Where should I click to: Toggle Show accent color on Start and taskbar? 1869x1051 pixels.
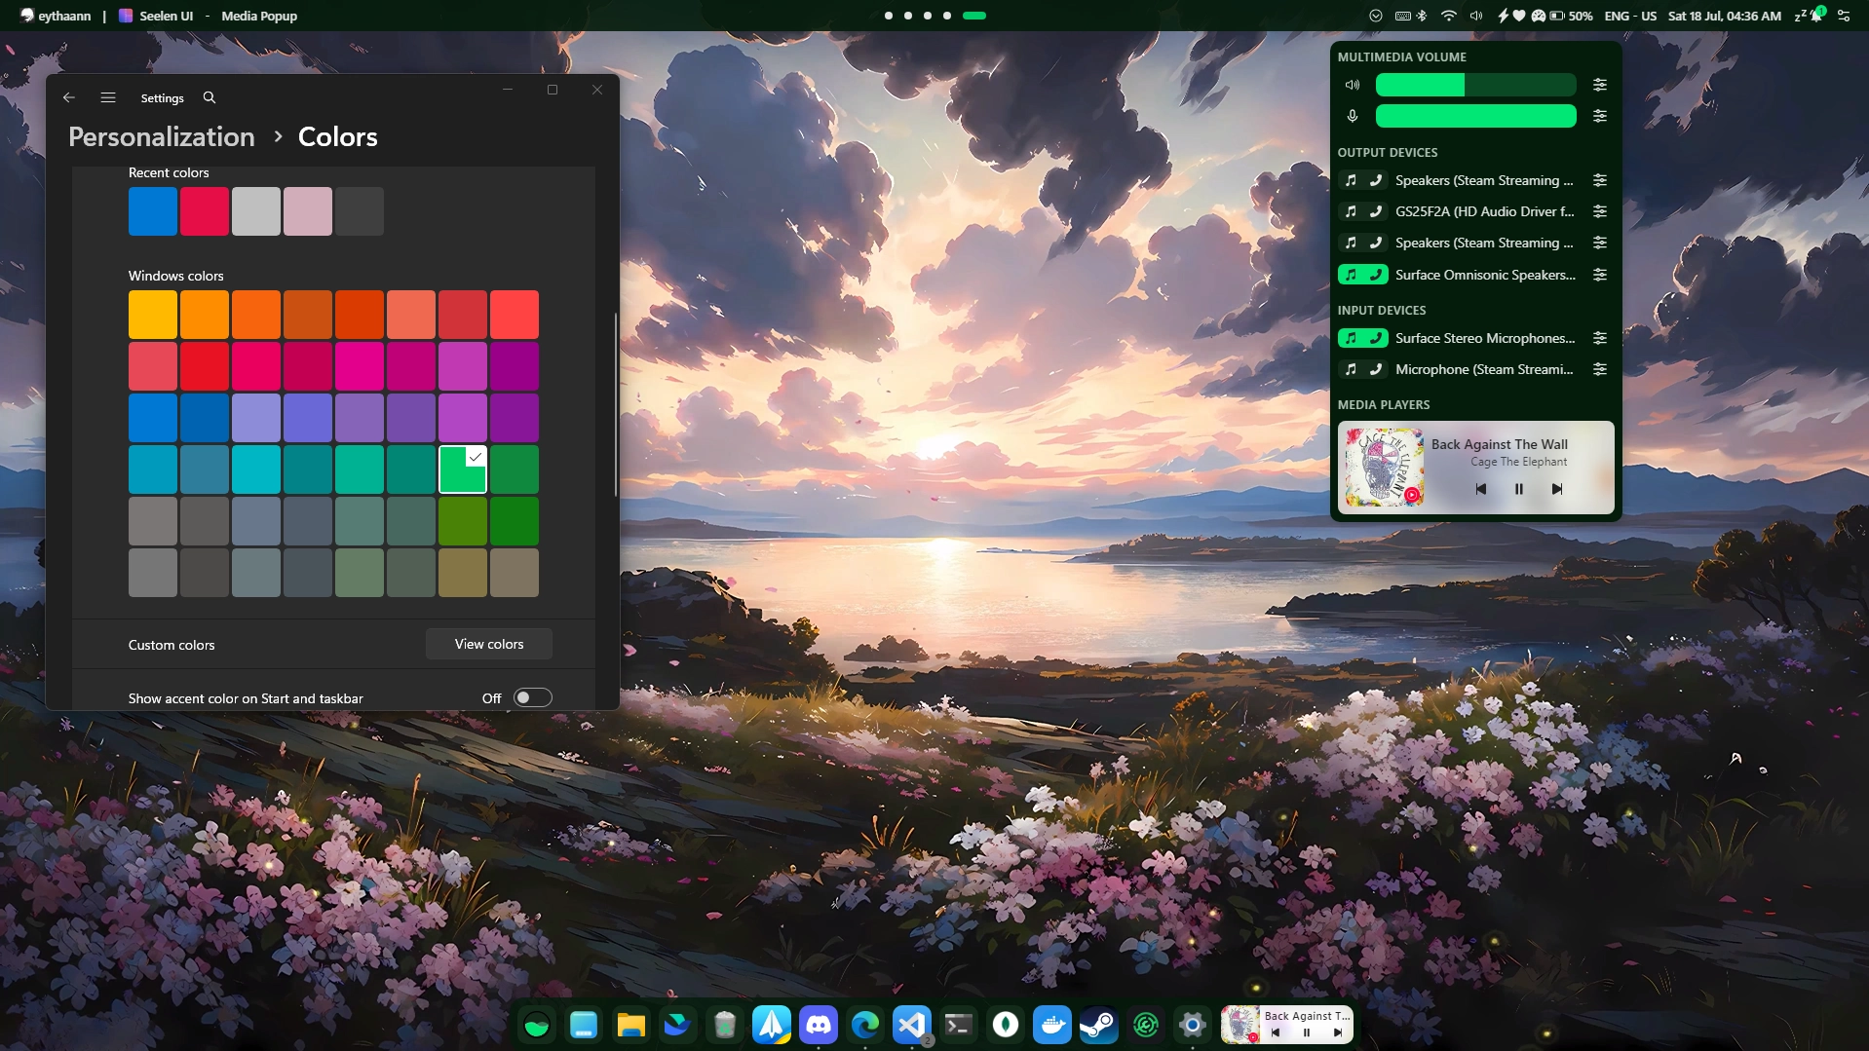coord(533,697)
